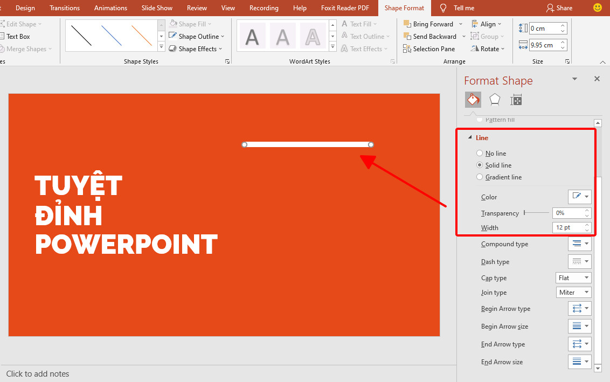
Task: Open the Transitions ribbon tab
Action: point(64,8)
